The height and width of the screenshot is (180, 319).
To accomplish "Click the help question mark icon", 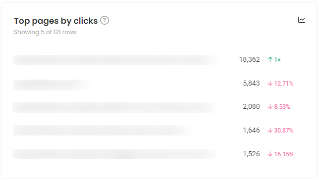I will point(105,20).
